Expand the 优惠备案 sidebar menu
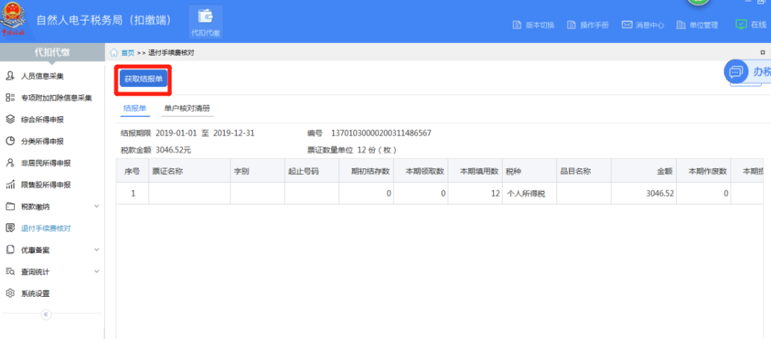This screenshot has width=771, height=339. (x=97, y=251)
